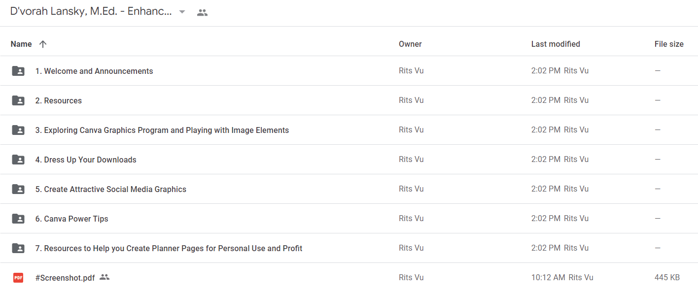The height and width of the screenshot is (292, 698).
Task: Click the folder icon for Resources to Help you Create Planner Pages
Action: [x=18, y=248]
